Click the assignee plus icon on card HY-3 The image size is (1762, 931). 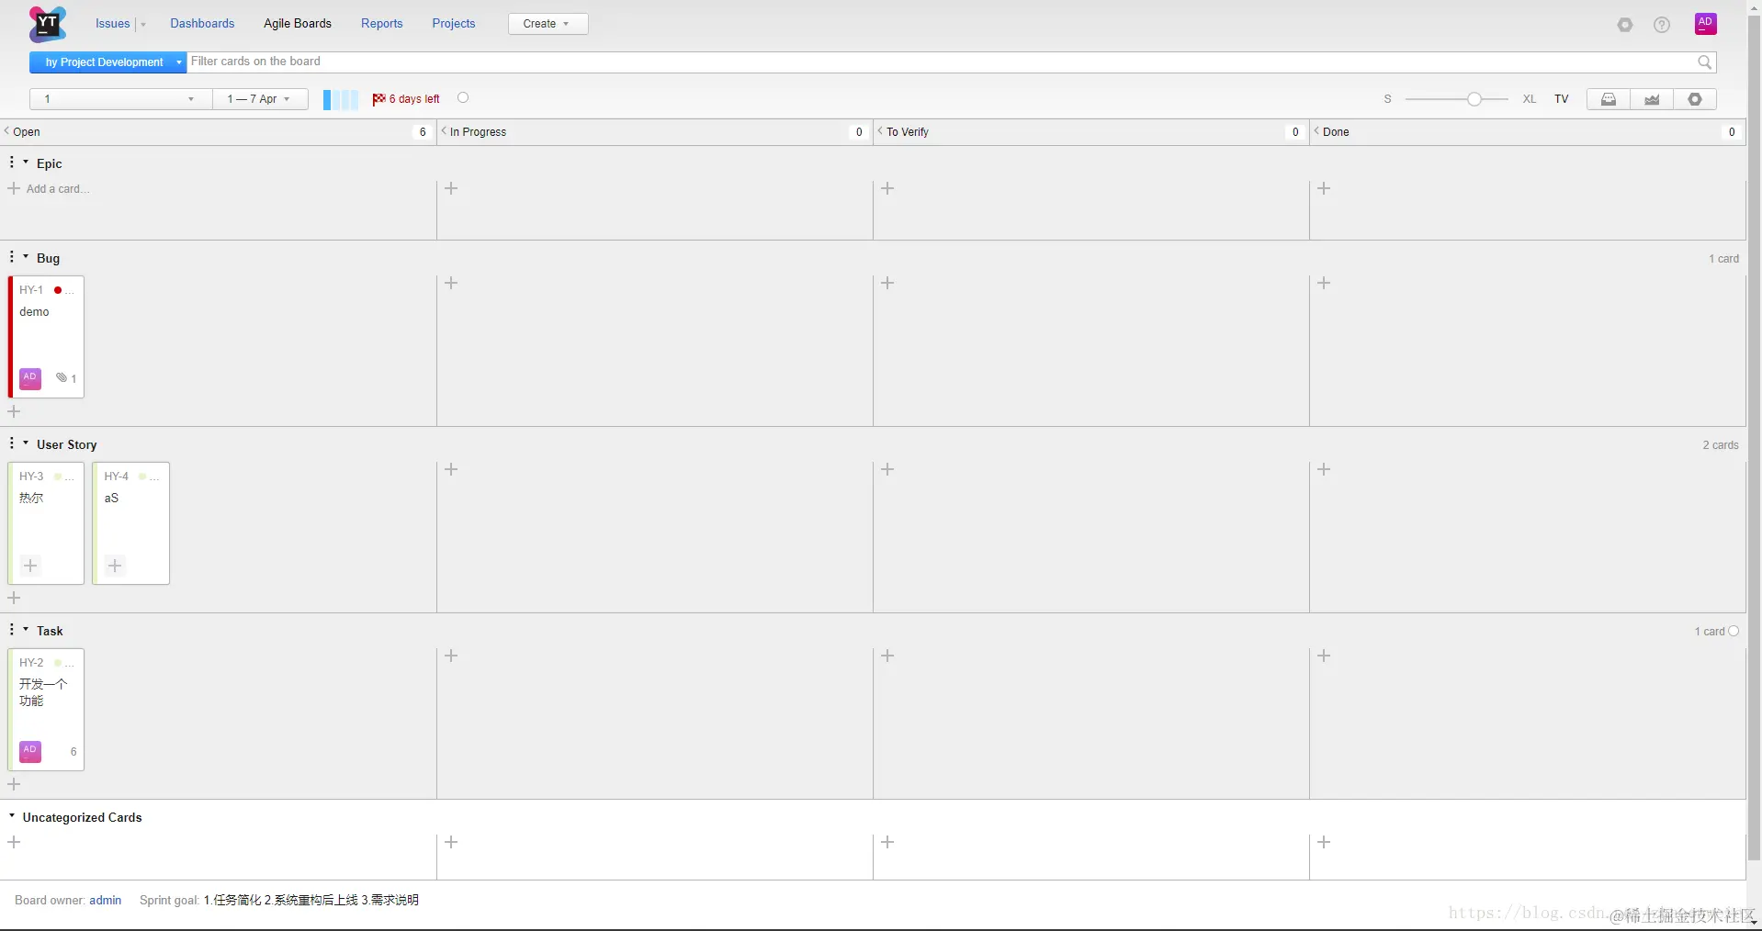(30, 566)
